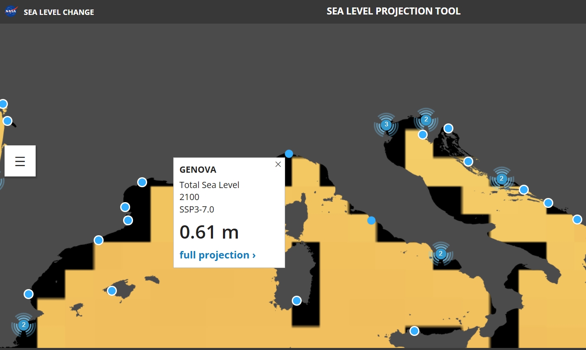Open the hamburger menu button
The width and height of the screenshot is (586, 350).
[20, 161]
